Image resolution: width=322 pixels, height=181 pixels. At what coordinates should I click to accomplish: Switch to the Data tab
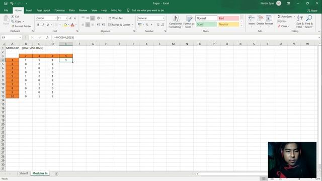72,10
